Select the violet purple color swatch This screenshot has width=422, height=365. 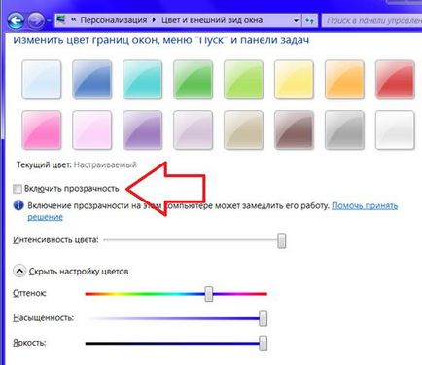point(143,129)
